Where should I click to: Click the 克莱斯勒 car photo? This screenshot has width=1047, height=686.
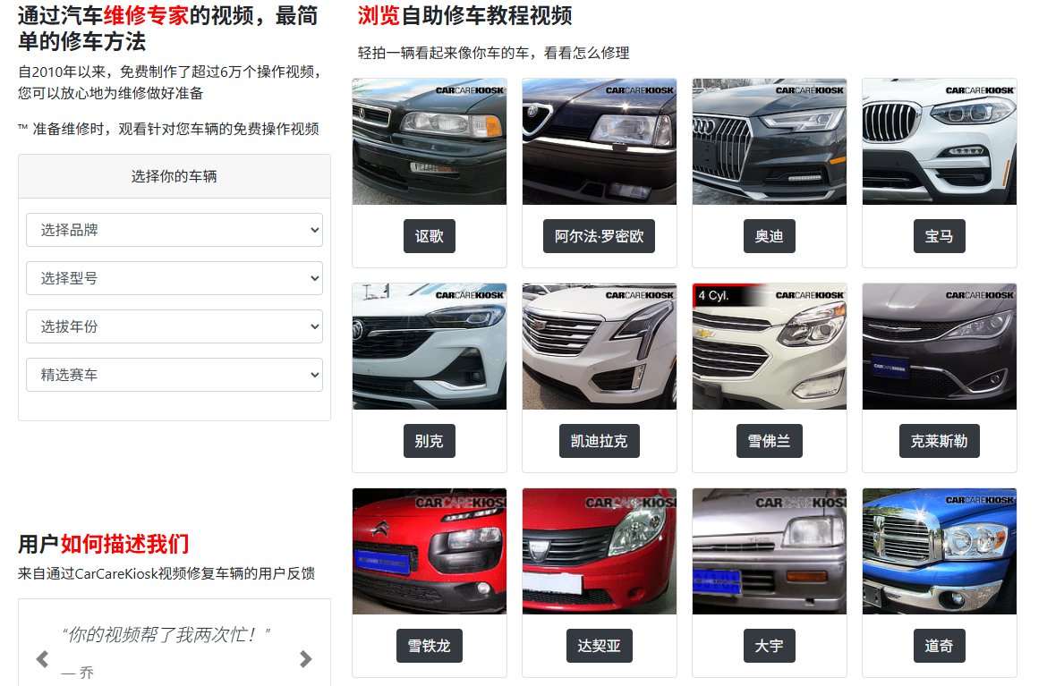click(x=940, y=346)
